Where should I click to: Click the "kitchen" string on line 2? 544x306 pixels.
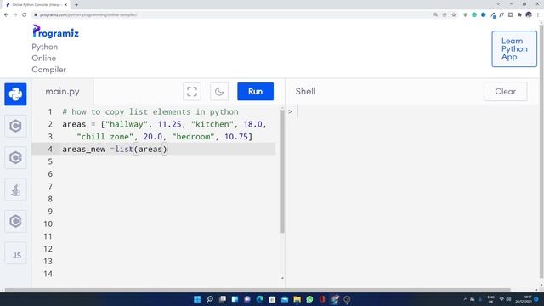coord(212,124)
